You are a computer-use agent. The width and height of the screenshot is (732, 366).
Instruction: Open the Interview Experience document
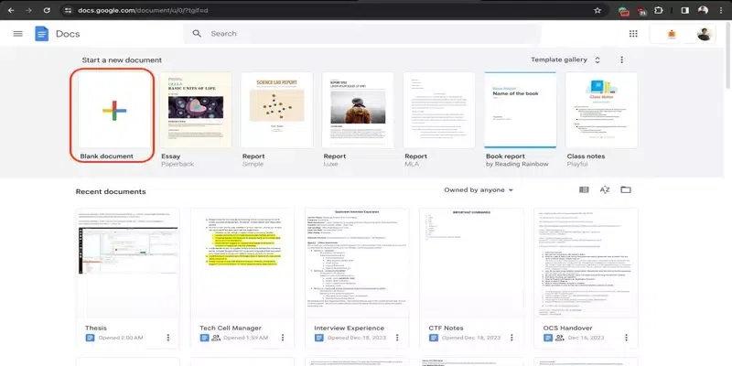357,278
